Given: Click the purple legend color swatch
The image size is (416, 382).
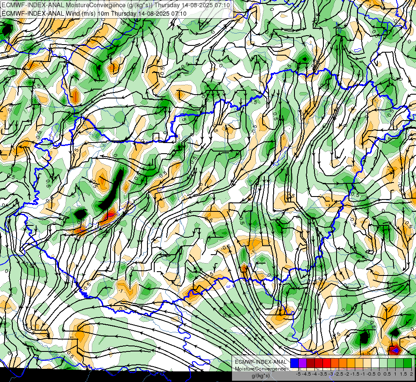Looking at the screenshot, I should click(303, 363).
